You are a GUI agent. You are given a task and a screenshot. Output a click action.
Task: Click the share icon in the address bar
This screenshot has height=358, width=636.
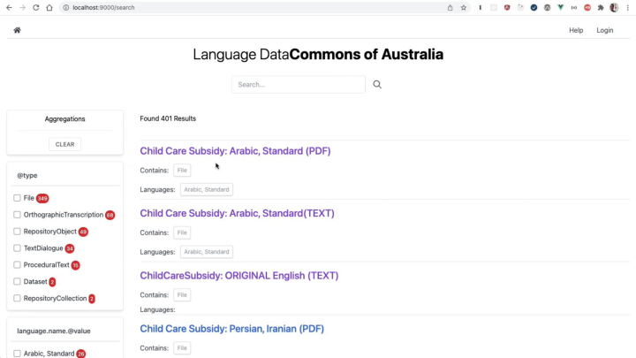(450, 7)
